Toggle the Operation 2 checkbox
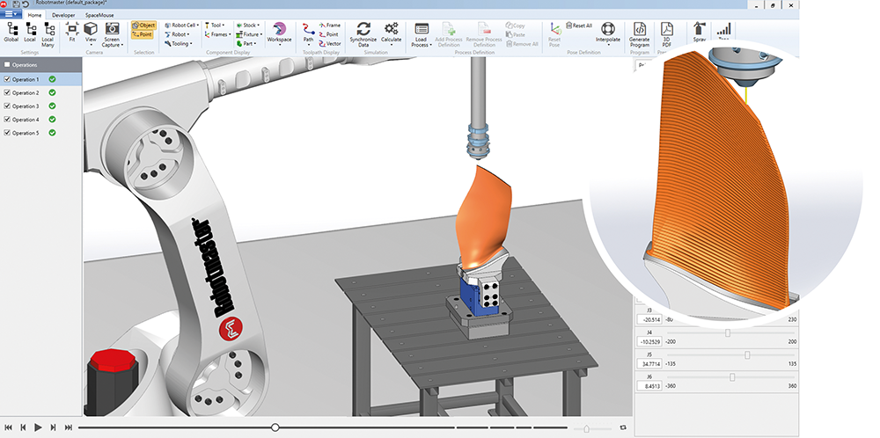880x438 pixels. (x=7, y=92)
